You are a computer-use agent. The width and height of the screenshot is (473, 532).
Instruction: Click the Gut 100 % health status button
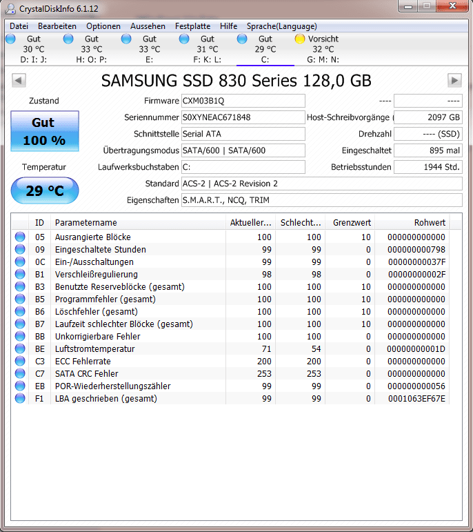pyautogui.click(x=45, y=131)
